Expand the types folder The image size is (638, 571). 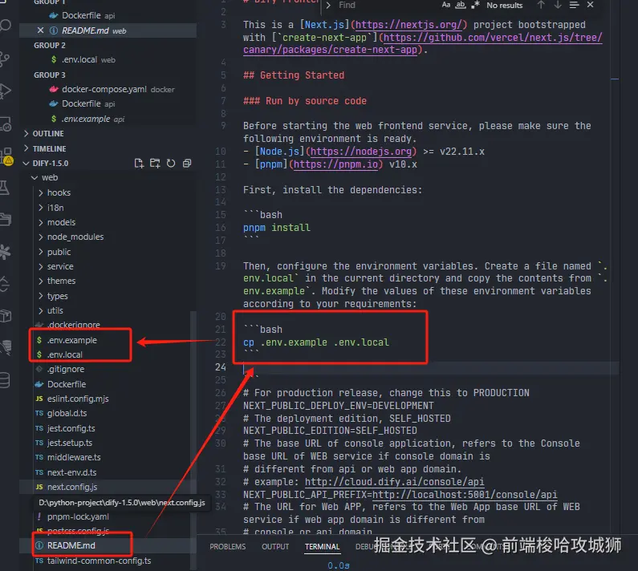pos(57,296)
